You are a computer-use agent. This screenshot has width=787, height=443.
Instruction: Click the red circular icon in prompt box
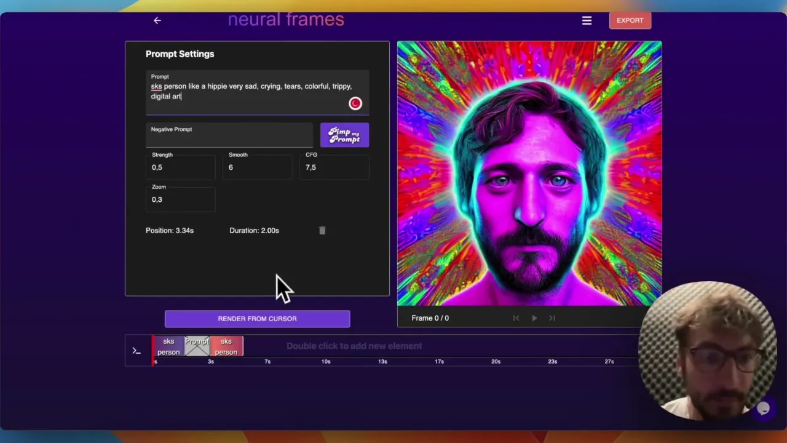(355, 103)
